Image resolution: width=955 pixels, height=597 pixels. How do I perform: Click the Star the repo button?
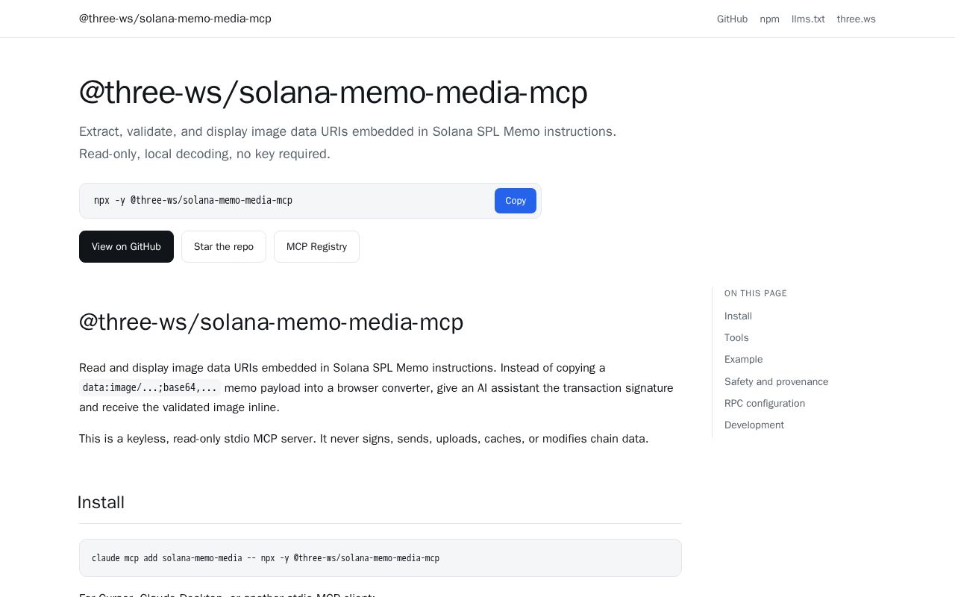click(x=224, y=246)
